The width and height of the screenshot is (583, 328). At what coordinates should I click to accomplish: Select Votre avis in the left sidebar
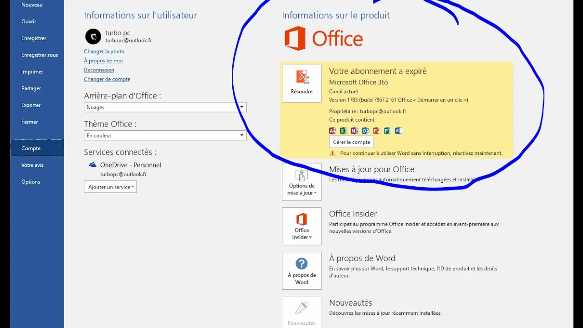tap(32, 164)
